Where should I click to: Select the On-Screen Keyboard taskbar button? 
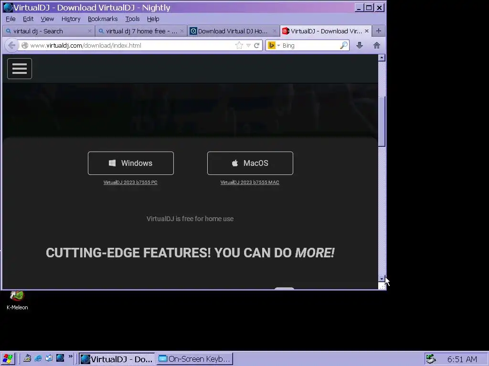click(195, 359)
